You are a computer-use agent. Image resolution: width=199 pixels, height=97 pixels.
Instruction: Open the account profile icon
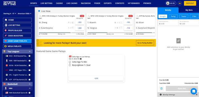(x=168, y=3)
